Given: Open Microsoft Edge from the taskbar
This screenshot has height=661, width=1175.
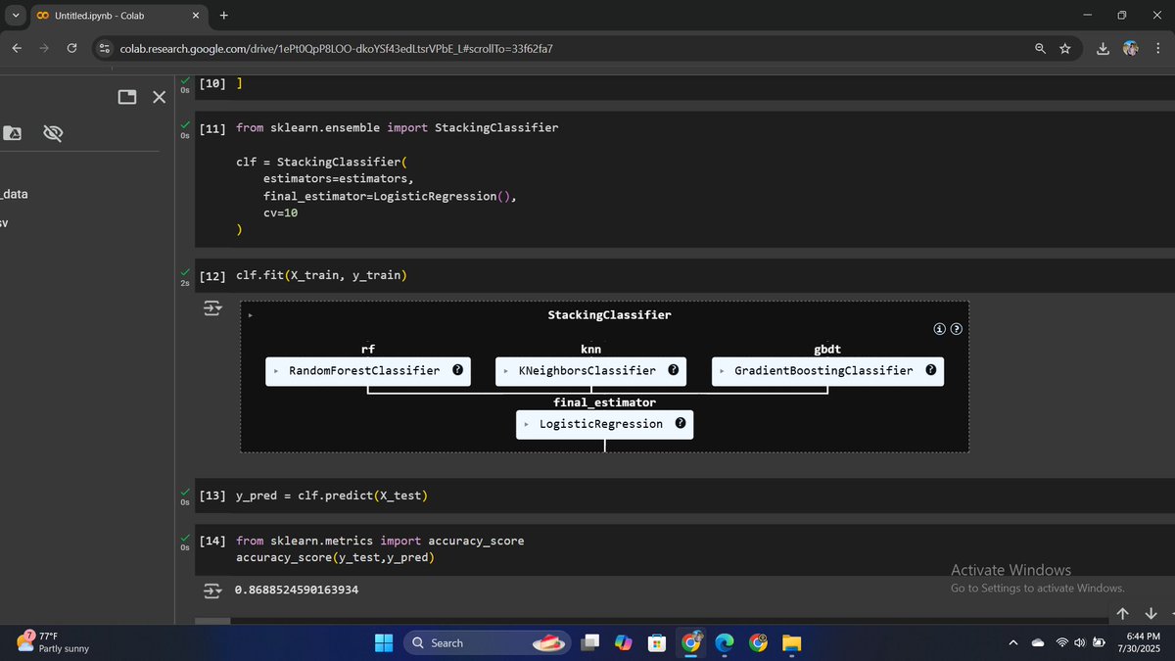Looking at the screenshot, I should point(725,643).
